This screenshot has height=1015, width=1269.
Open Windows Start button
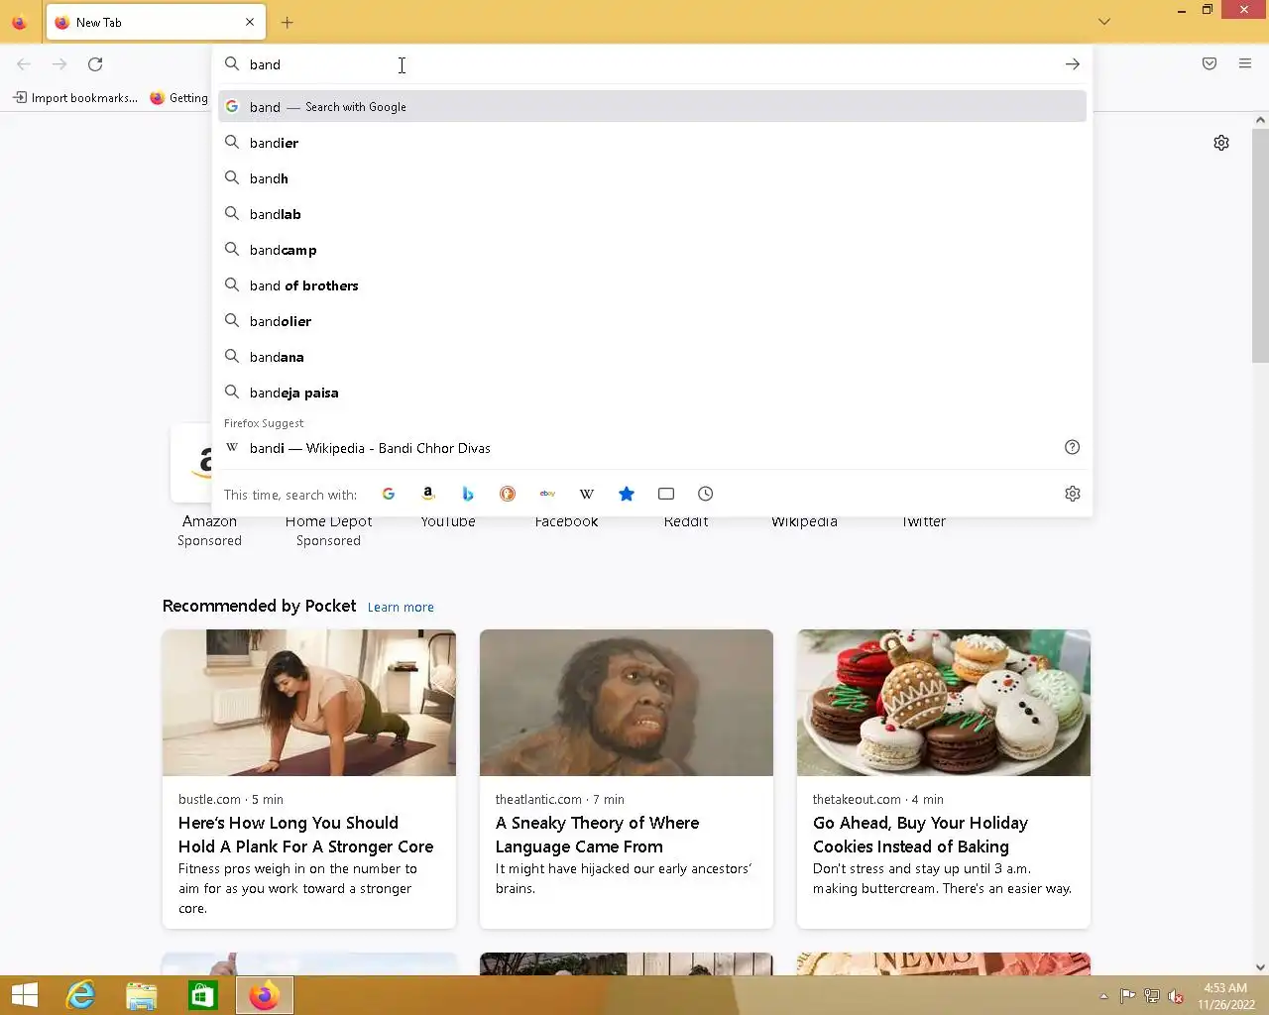point(24,995)
